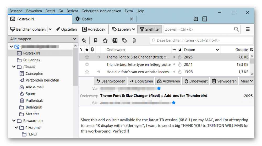Archive the message with Archiveren
The image size is (262, 146).
[168, 81]
